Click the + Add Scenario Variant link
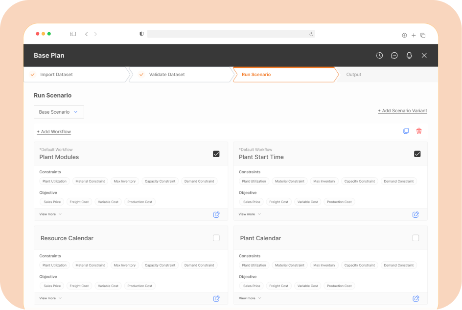Screen dimensions: 462x310 (x=402, y=111)
